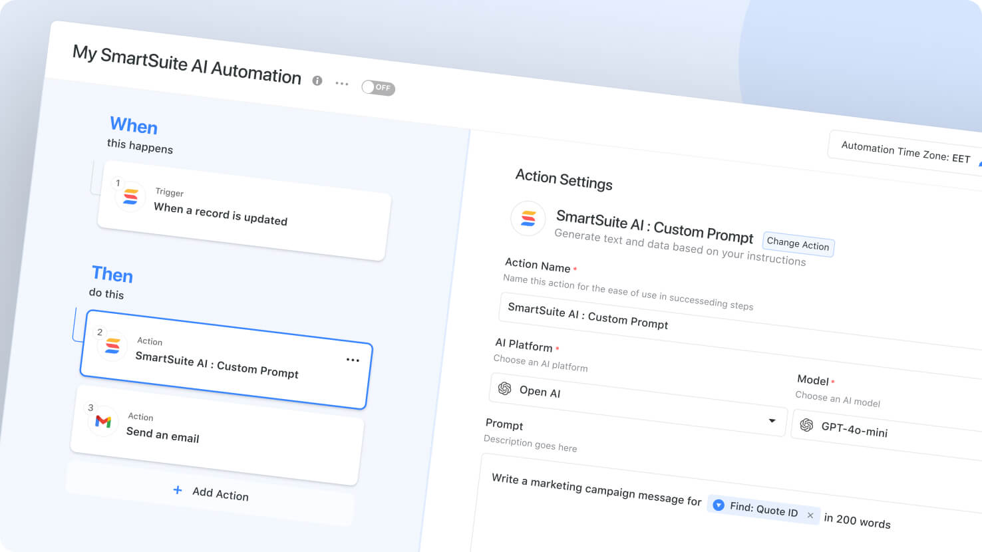Screen dimensions: 982x552
Task: Click the SmartSuite logo in Action Settings
Action: [528, 218]
